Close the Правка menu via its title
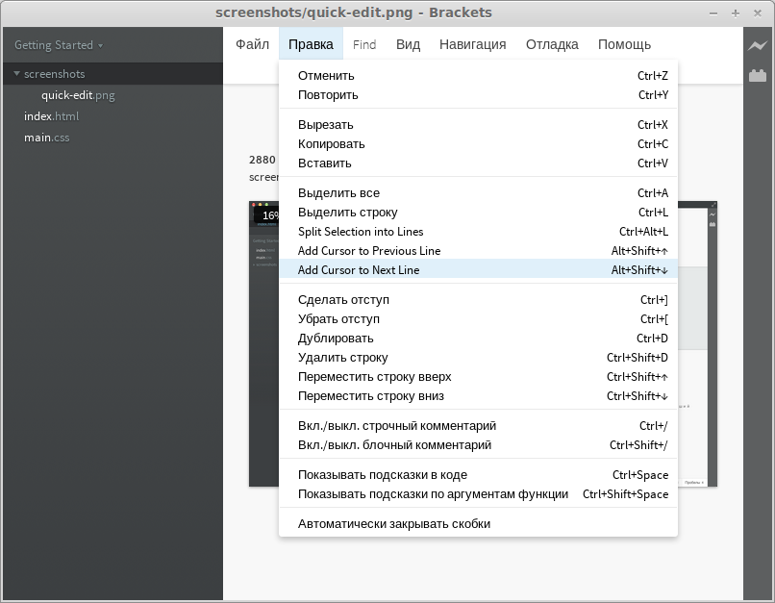This screenshot has width=775, height=603. tap(311, 44)
